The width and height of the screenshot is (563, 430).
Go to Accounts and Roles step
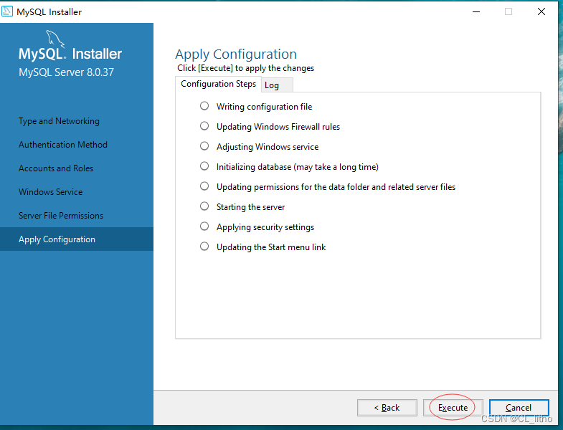tap(56, 168)
